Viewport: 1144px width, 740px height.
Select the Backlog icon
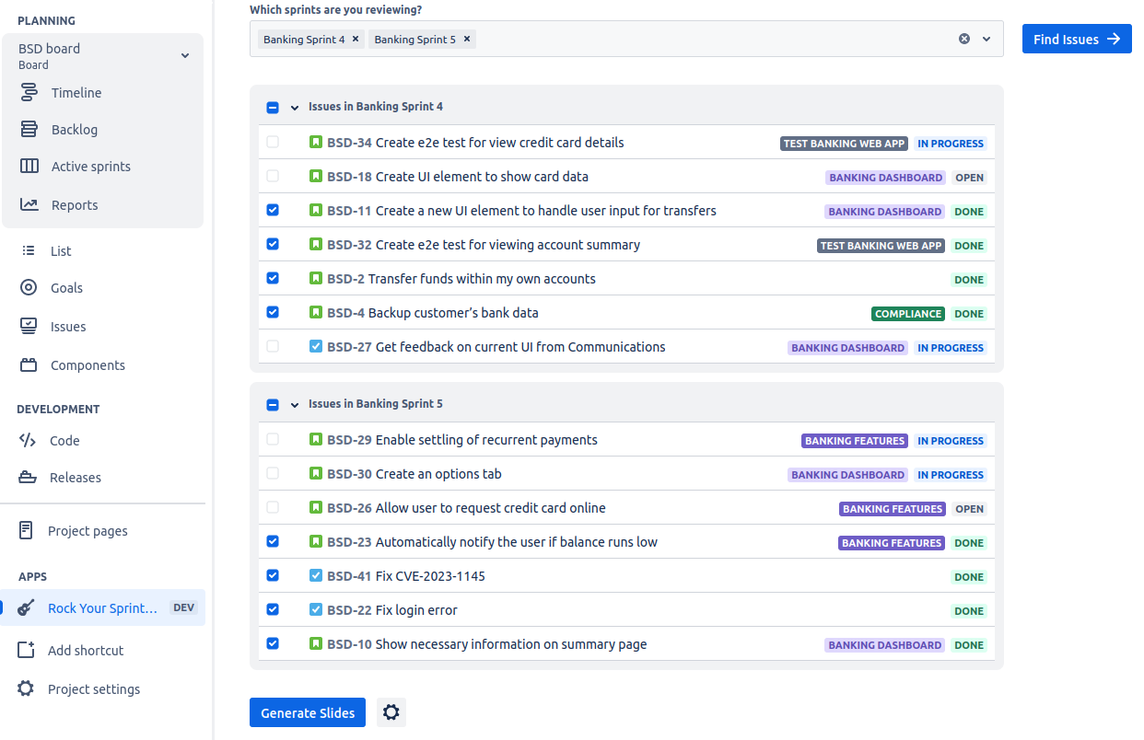(x=31, y=129)
